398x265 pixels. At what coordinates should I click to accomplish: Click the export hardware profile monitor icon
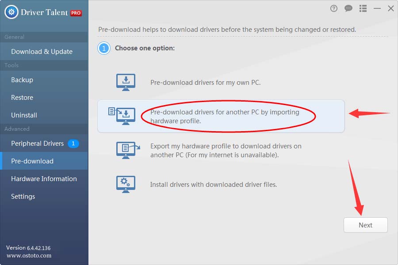(128, 150)
